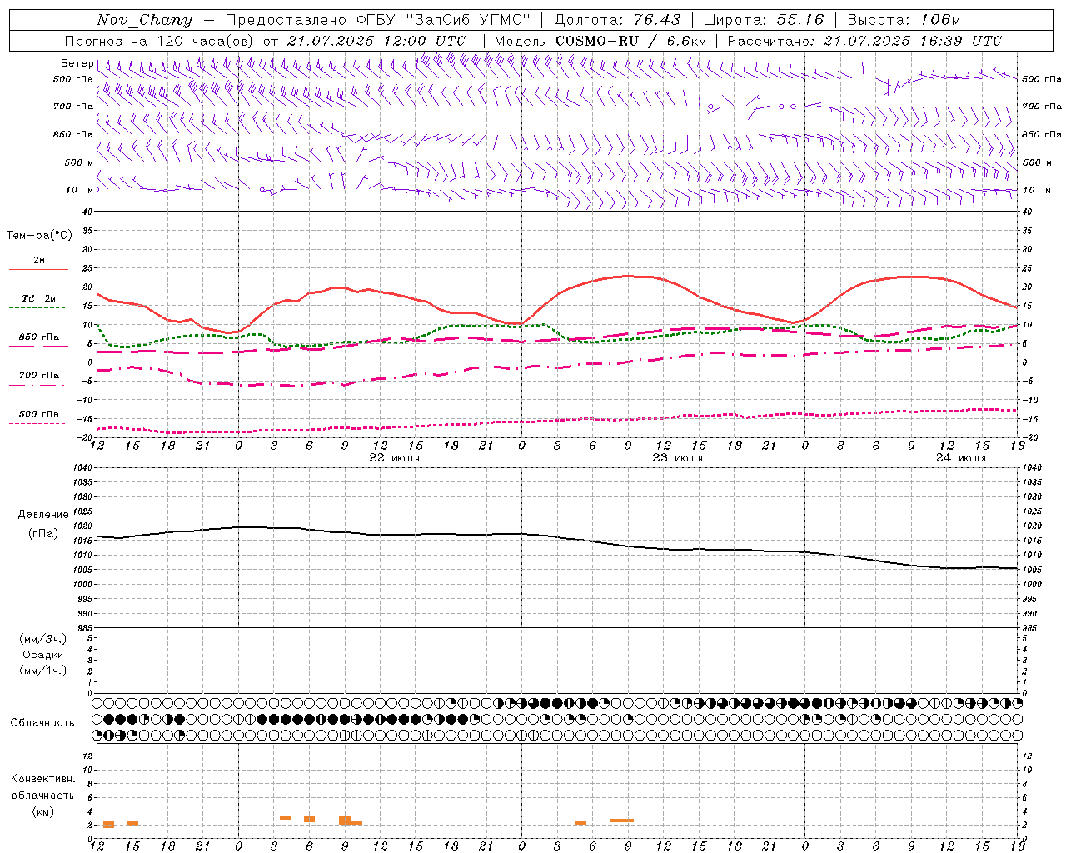Click the 'Облачность' cloud cover label
This screenshot has height=853, width=1066.
tap(42, 722)
